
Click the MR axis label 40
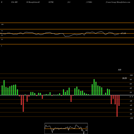tap(131, 88)
